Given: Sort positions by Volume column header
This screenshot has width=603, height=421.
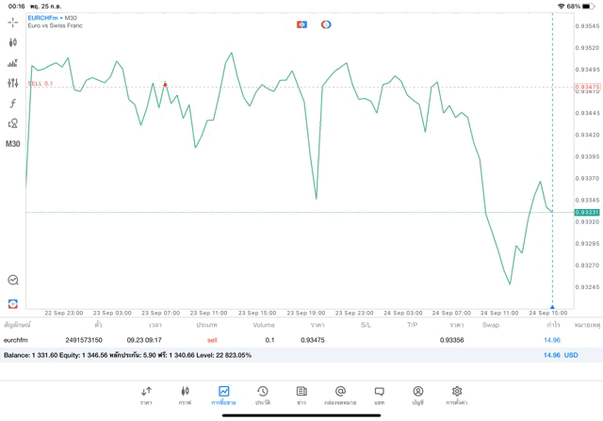Looking at the screenshot, I should pos(264,324).
